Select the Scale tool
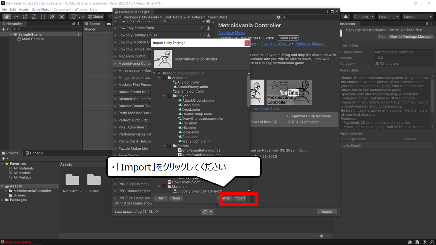This screenshot has width=436, height=245. [x=34, y=17]
